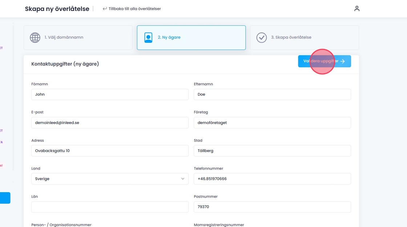Click into the Efternamn field containing Doe
The width and height of the screenshot is (407, 227).
pyautogui.click(x=272, y=94)
